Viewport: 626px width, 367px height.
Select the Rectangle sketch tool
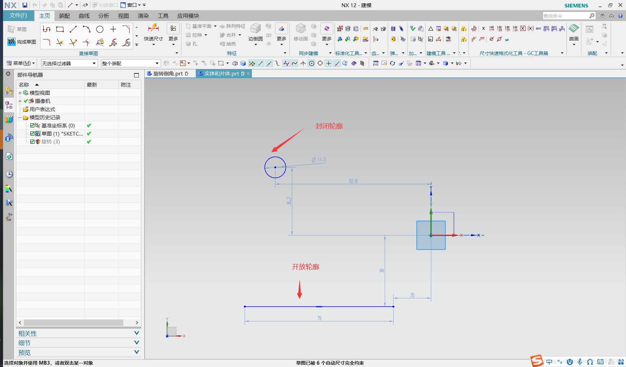60,30
